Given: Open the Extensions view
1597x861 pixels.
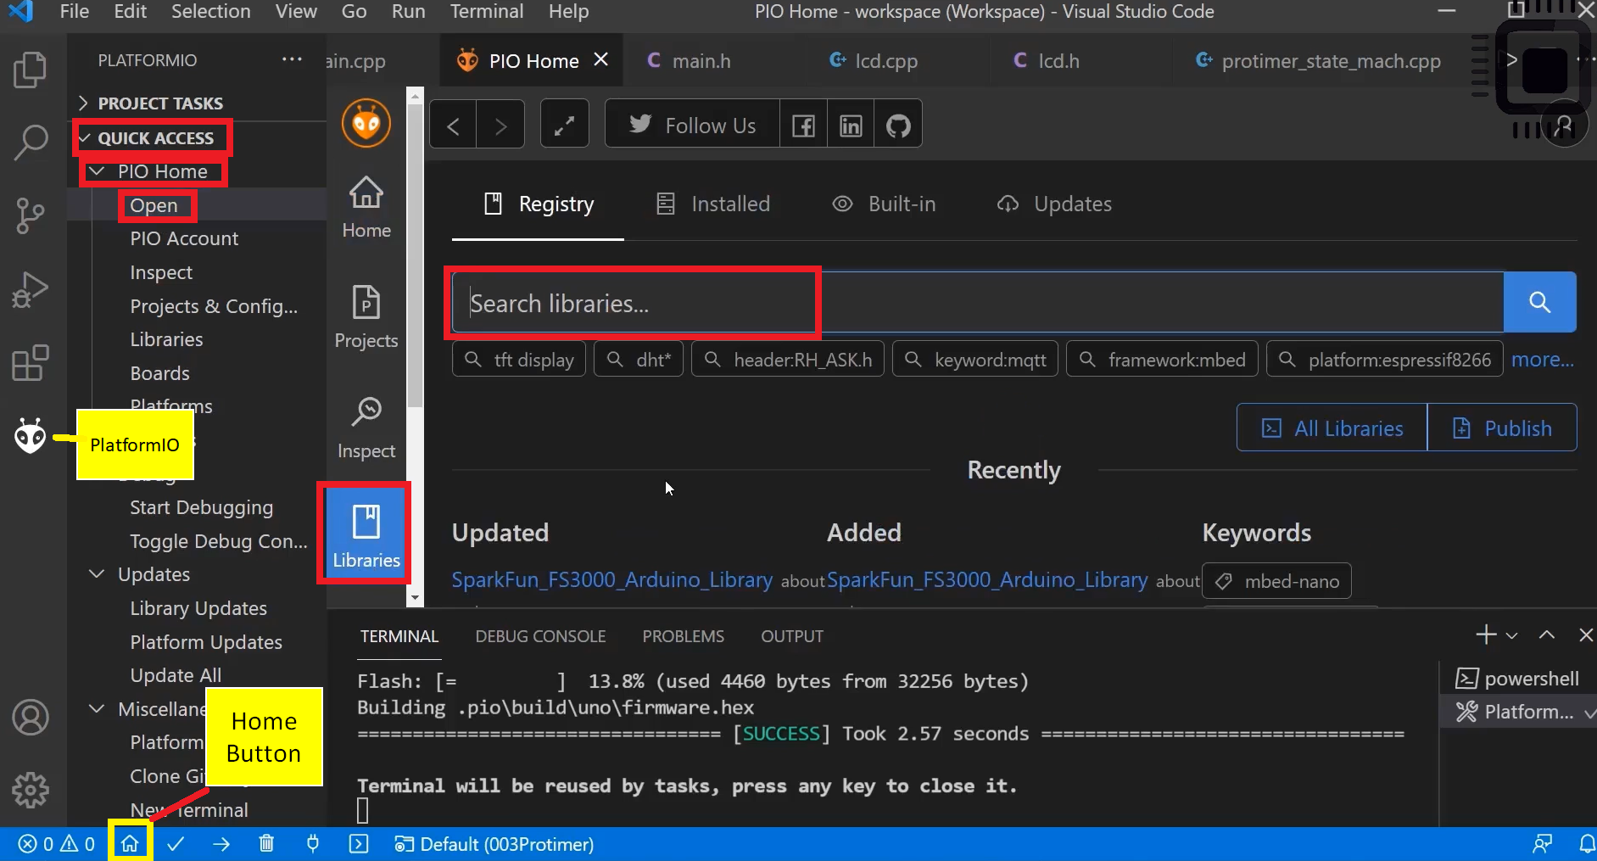Looking at the screenshot, I should tap(31, 363).
